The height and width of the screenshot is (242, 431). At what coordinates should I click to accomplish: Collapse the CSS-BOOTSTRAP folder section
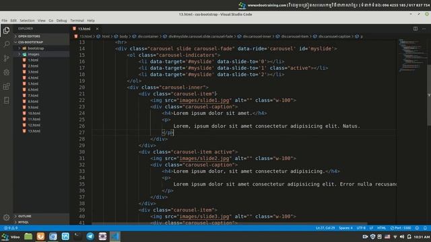click(x=41, y=42)
